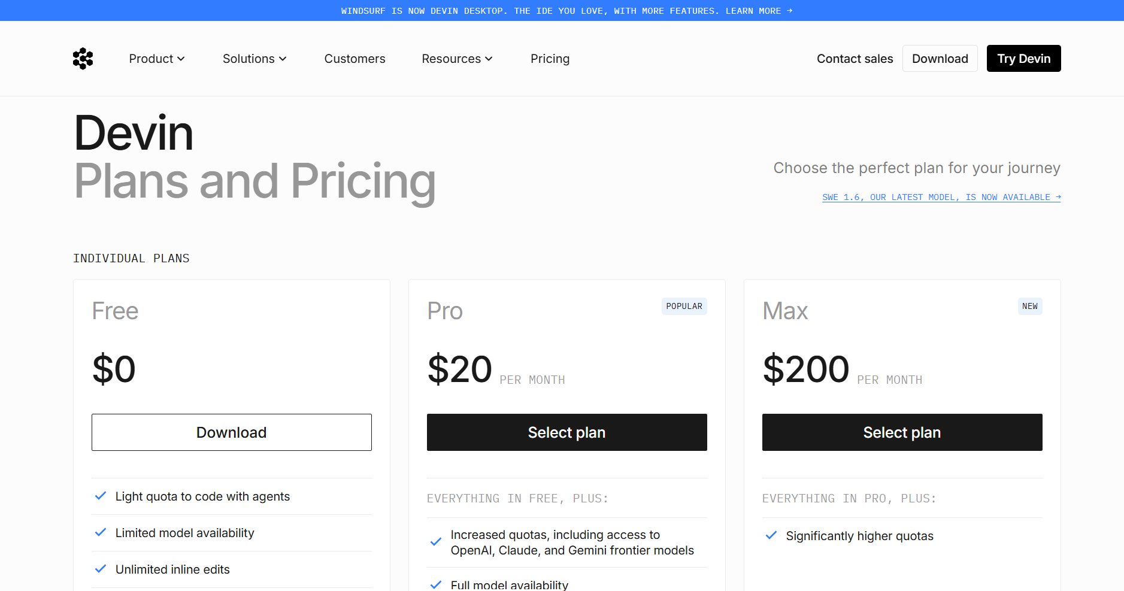The width and height of the screenshot is (1124, 591).
Task: Click the 'Choose the perfect plan for your journey' text
Action: (917, 168)
